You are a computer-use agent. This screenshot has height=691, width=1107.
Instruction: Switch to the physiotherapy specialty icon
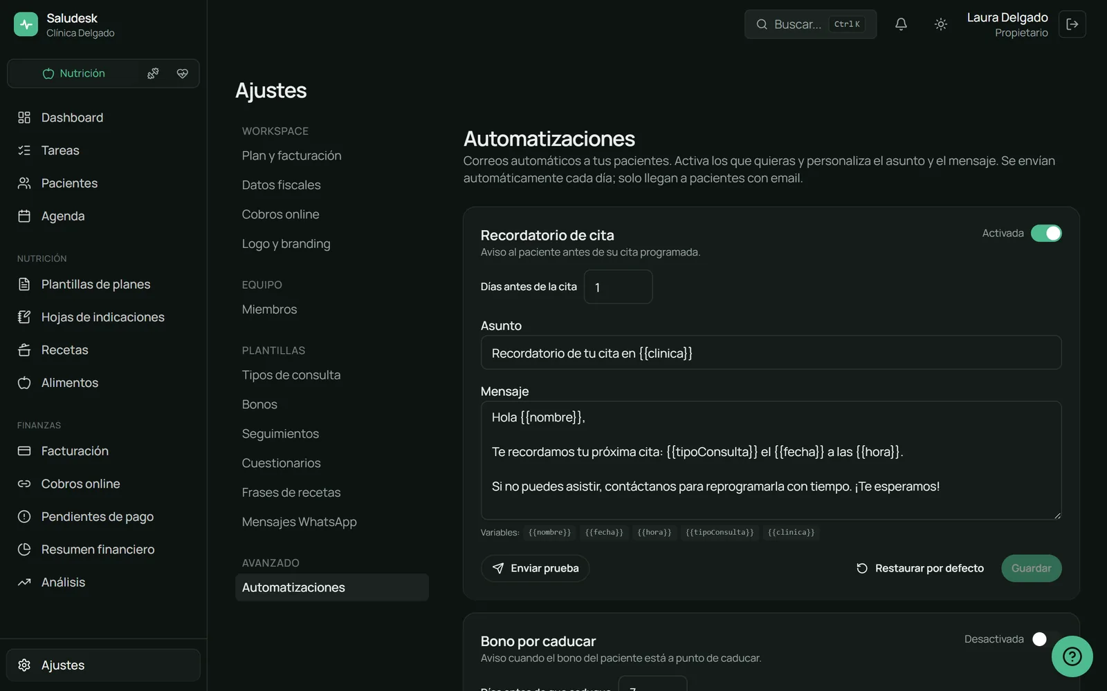(153, 73)
